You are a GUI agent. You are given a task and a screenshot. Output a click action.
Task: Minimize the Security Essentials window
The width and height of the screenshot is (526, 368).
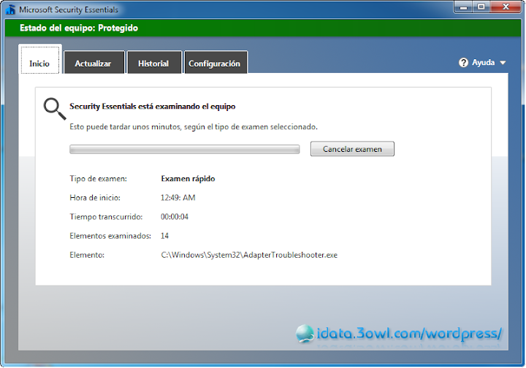[x=463, y=7]
